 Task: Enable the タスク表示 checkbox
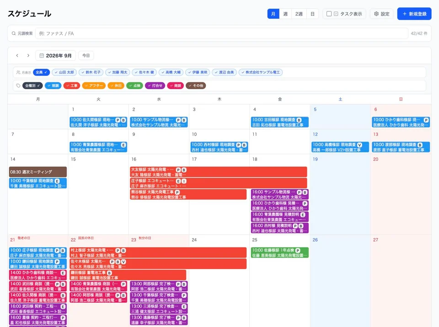329,14
